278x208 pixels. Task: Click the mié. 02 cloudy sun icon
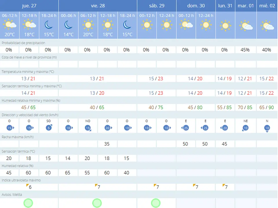pos(267,26)
